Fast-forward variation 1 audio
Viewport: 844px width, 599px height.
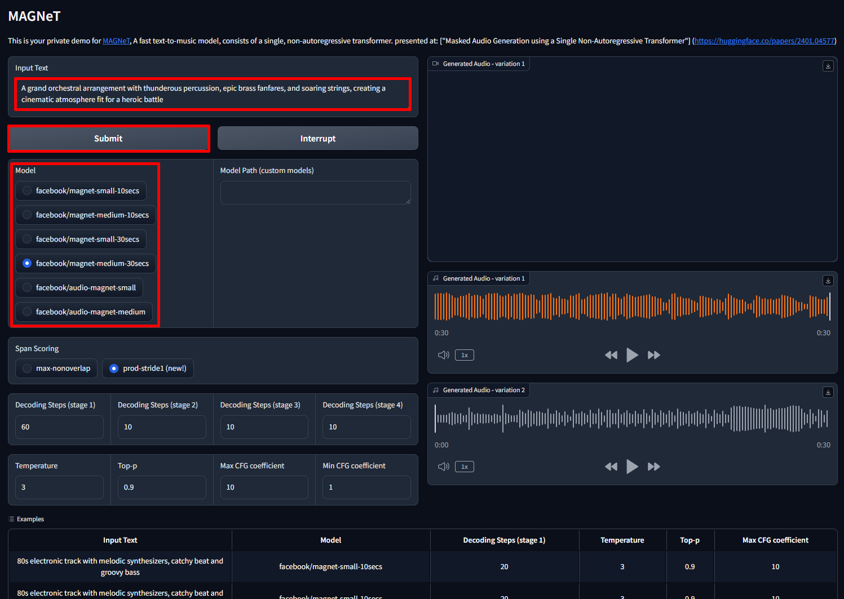coord(654,355)
